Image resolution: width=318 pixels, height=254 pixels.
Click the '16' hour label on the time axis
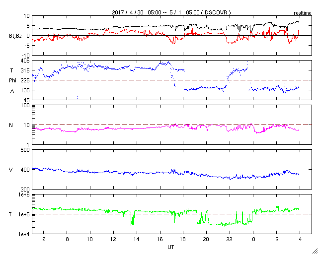(x=160, y=239)
